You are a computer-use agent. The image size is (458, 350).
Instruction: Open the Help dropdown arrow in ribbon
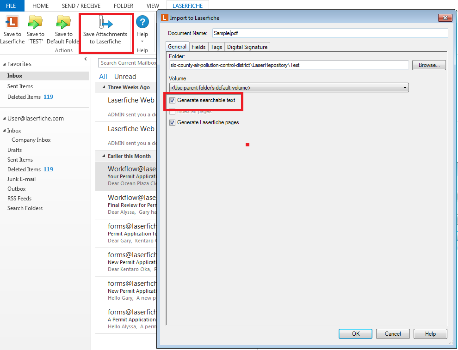coord(142,42)
